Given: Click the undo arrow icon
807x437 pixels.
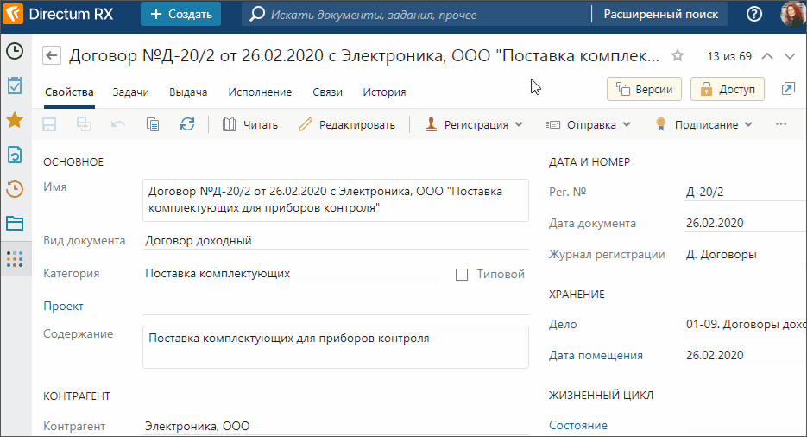Looking at the screenshot, I should tap(118, 124).
